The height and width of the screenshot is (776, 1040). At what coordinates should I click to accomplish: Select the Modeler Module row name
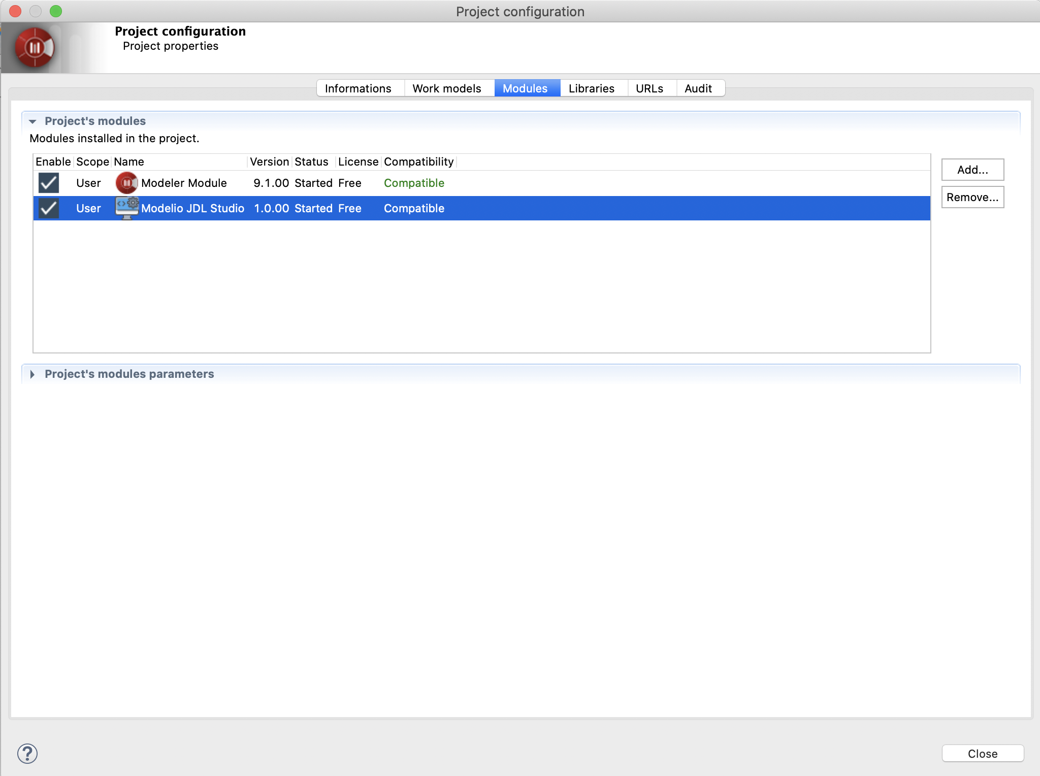pyautogui.click(x=184, y=183)
